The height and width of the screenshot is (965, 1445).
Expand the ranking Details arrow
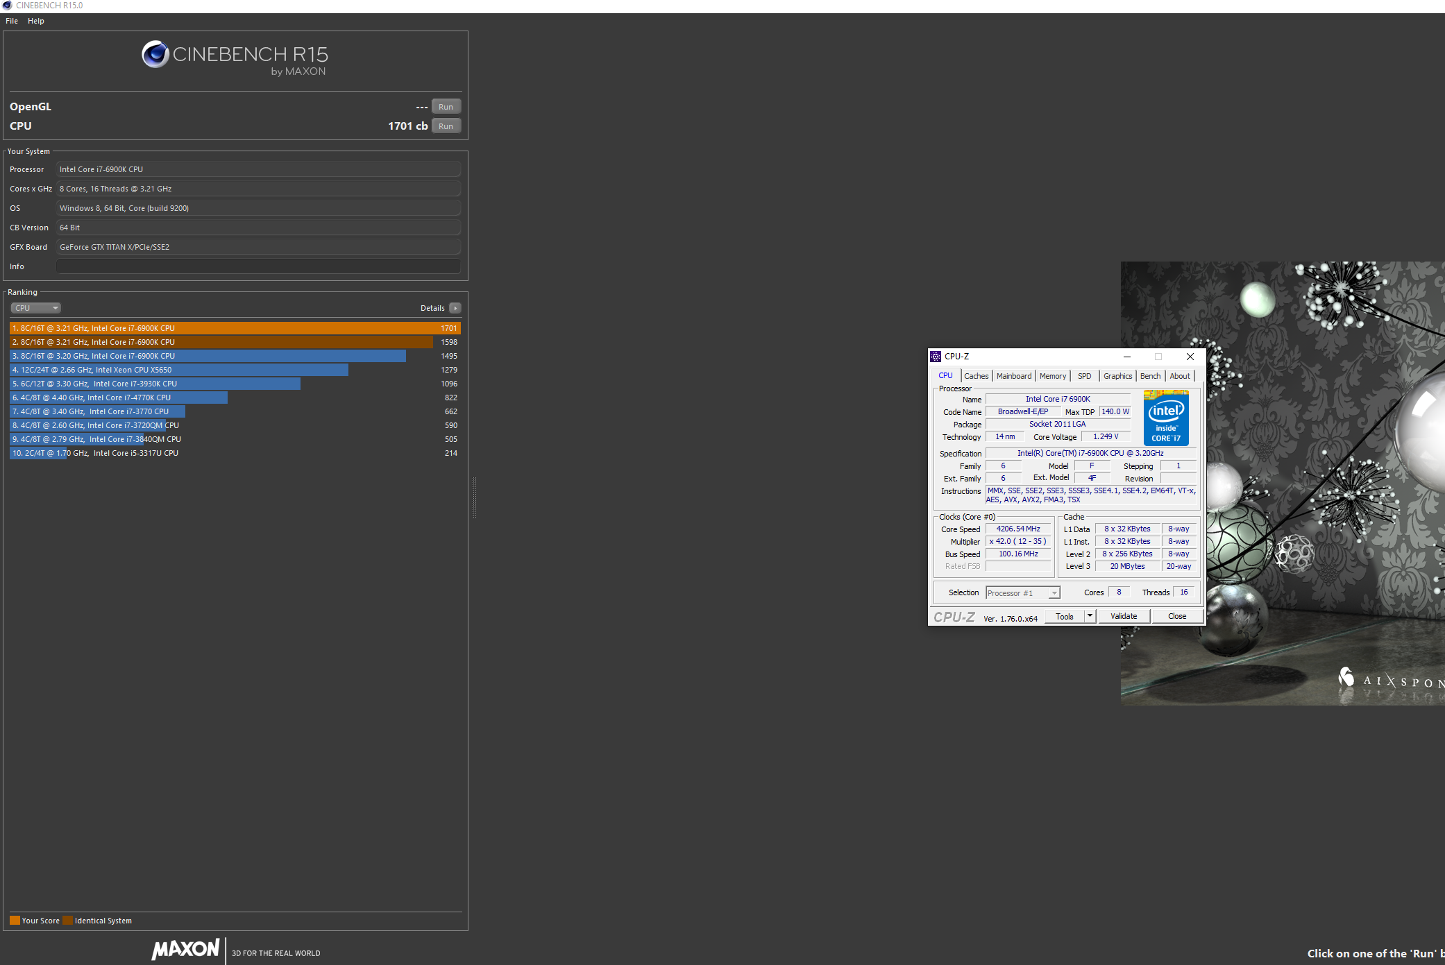click(x=455, y=308)
